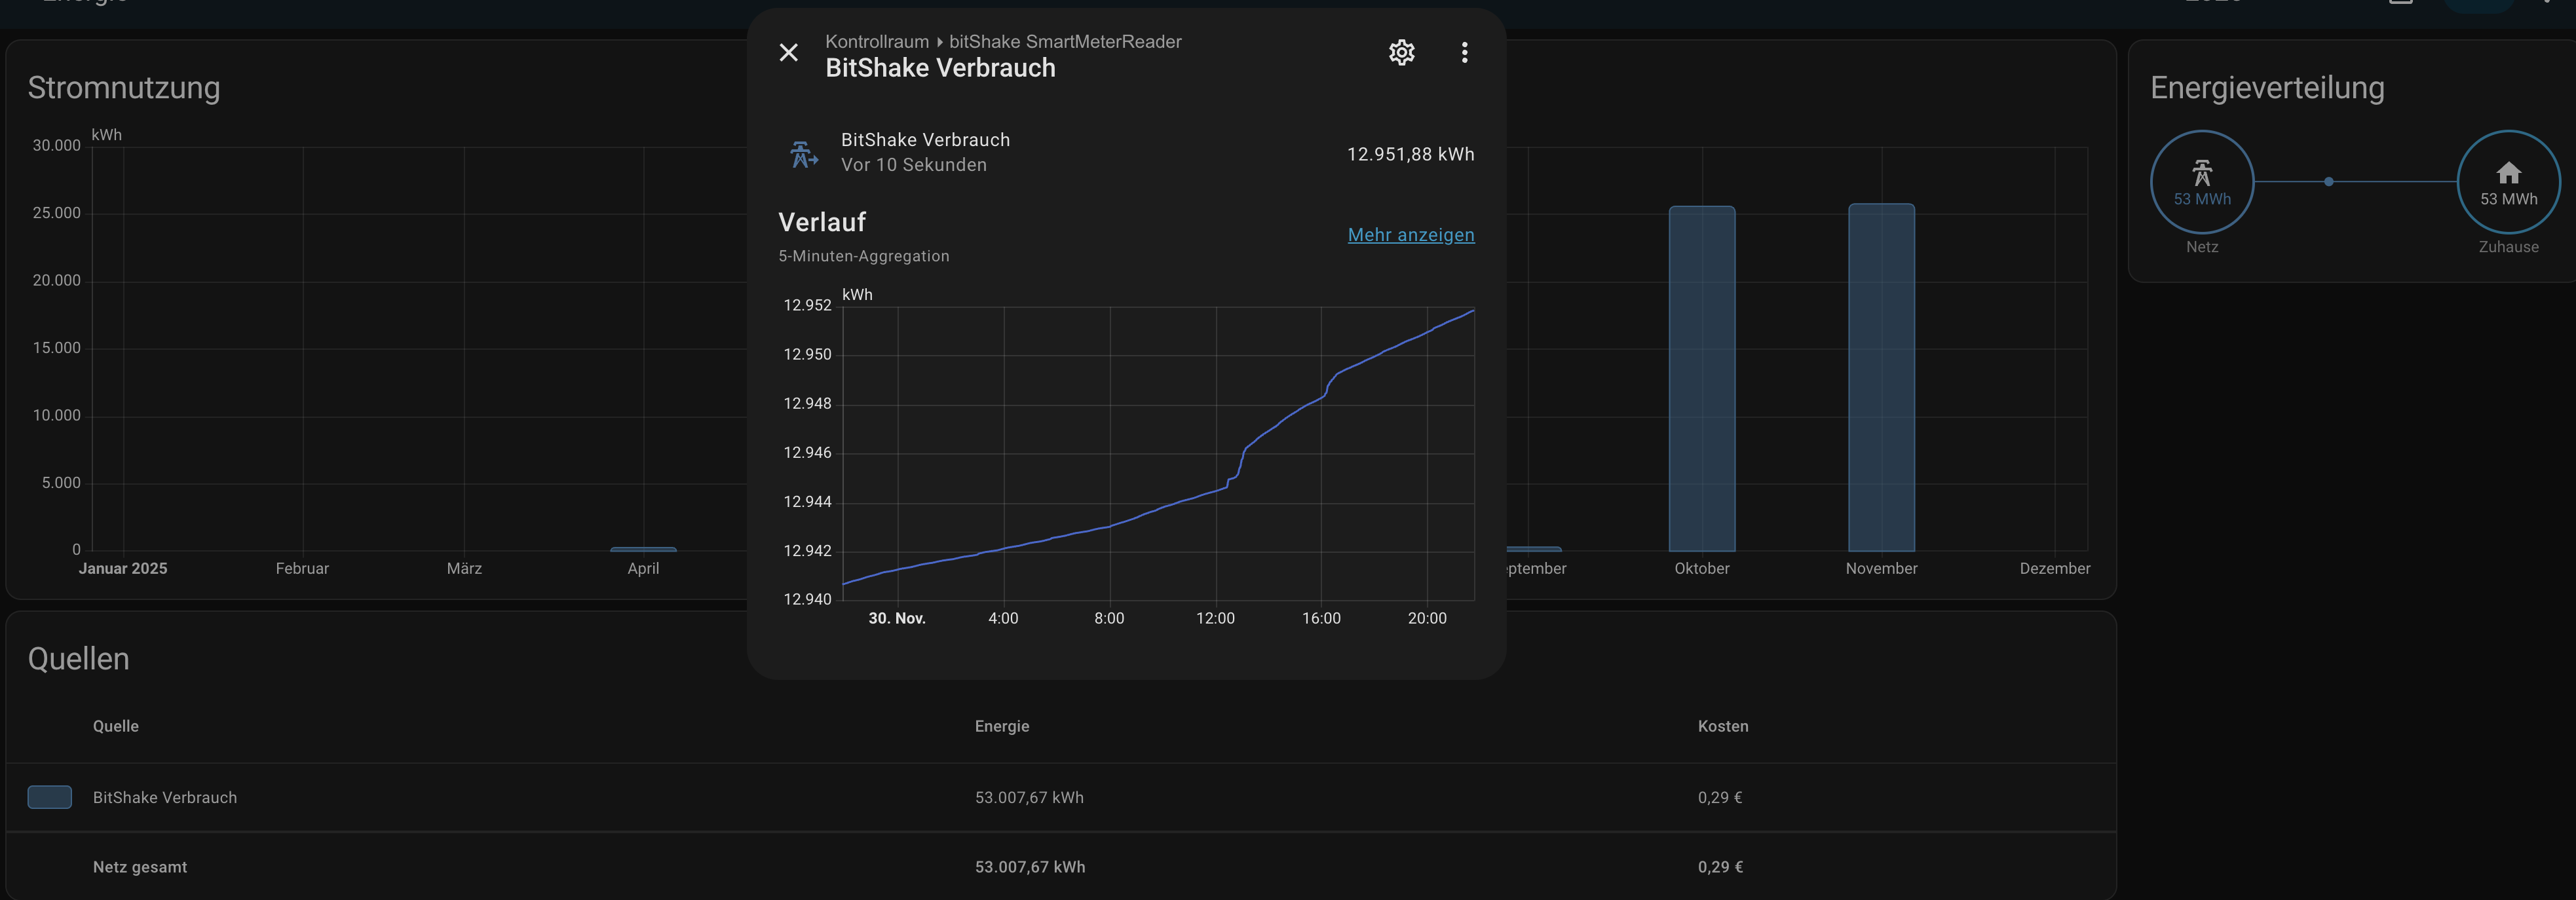Viewport: 2576px width, 900px height.
Task: Click 'Mehr anzeigen' history link
Action: click(x=1410, y=235)
